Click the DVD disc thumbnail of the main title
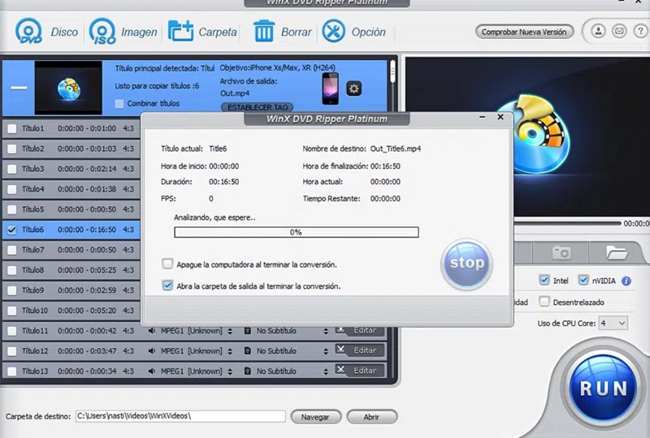The image size is (650, 438). [x=68, y=88]
